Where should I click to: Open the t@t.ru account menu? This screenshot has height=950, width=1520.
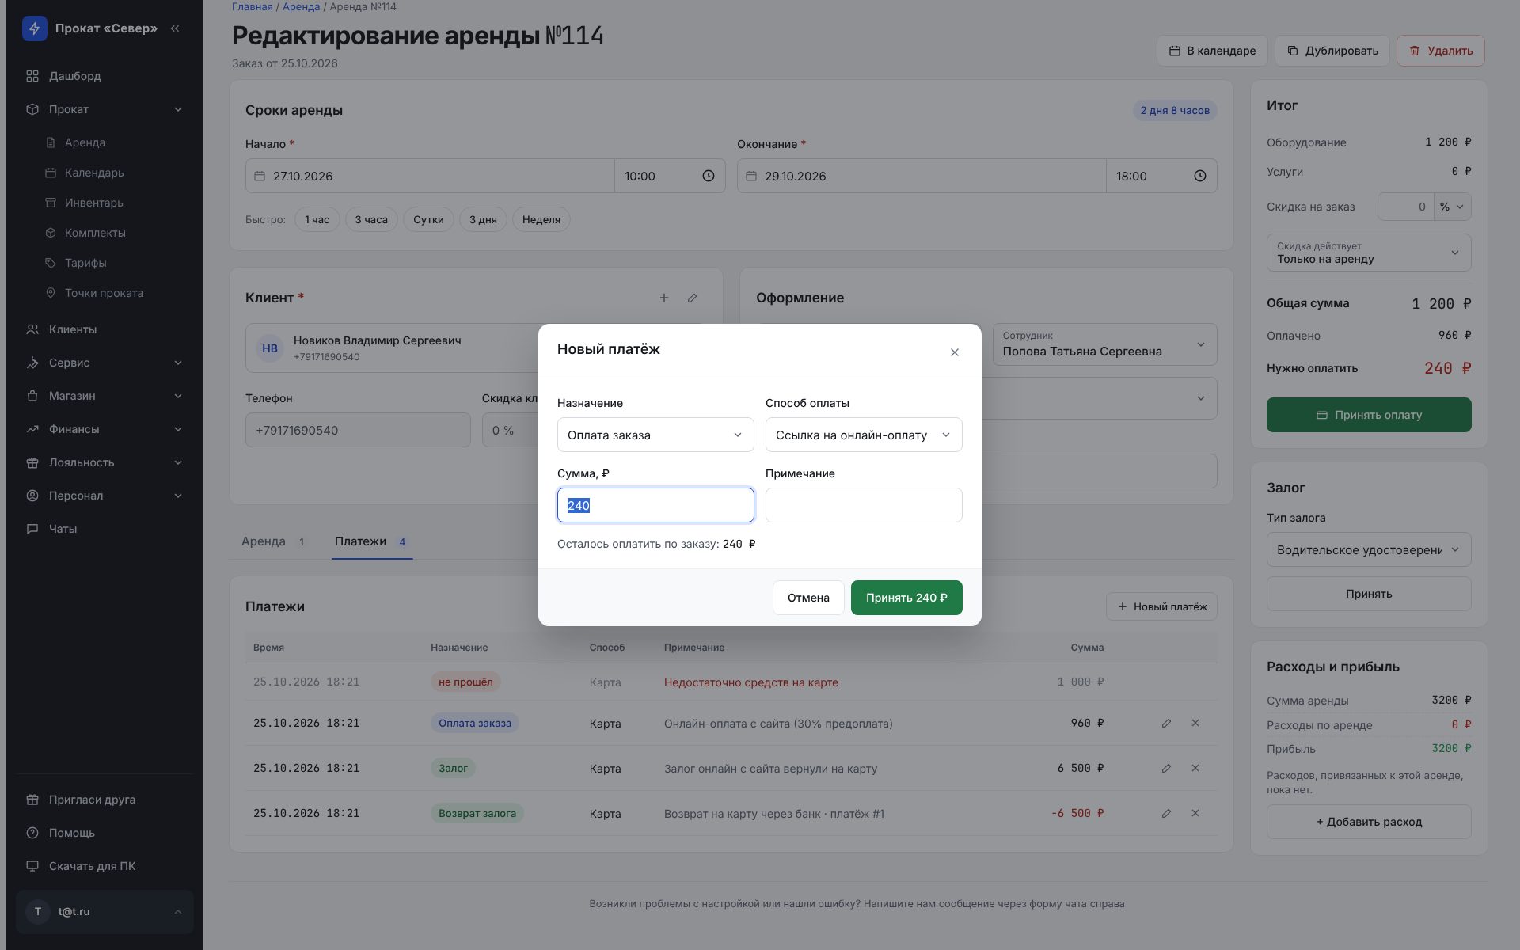click(x=104, y=912)
